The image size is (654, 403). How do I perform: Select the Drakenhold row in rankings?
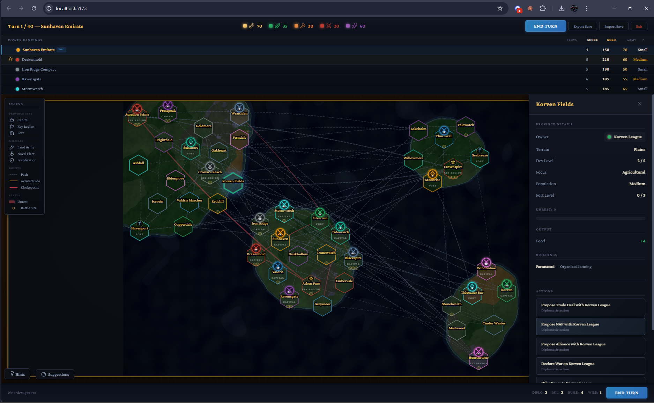[327, 59]
